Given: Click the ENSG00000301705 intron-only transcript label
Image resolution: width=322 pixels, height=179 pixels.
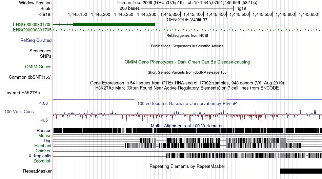Looking at the screenshot, I should tap(32, 30).
